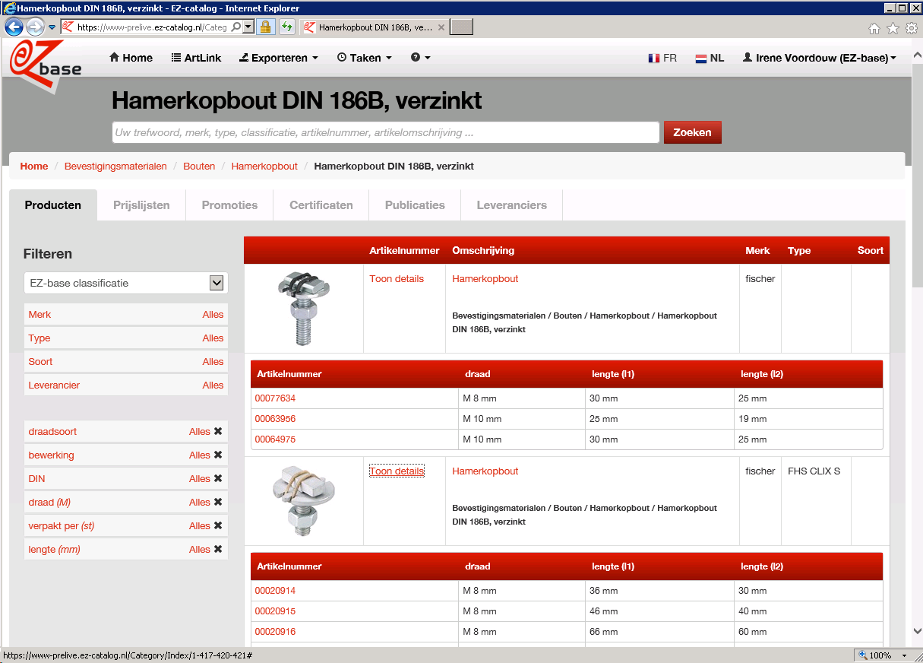This screenshot has height=663, width=923.
Task: Open the Irene Voordouw user menu
Action: pyautogui.click(x=820, y=58)
